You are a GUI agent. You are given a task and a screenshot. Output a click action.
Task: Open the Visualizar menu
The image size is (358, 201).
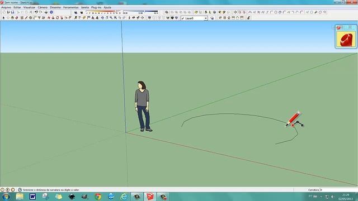click(x=29, y=7)
